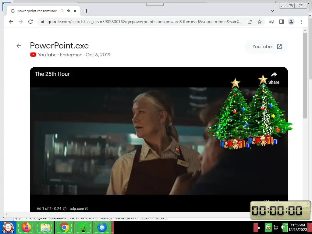This screenshot has height=234, width=312.
Task: Click Chrome's forward navigation arrow
Action: click(21, 22)
